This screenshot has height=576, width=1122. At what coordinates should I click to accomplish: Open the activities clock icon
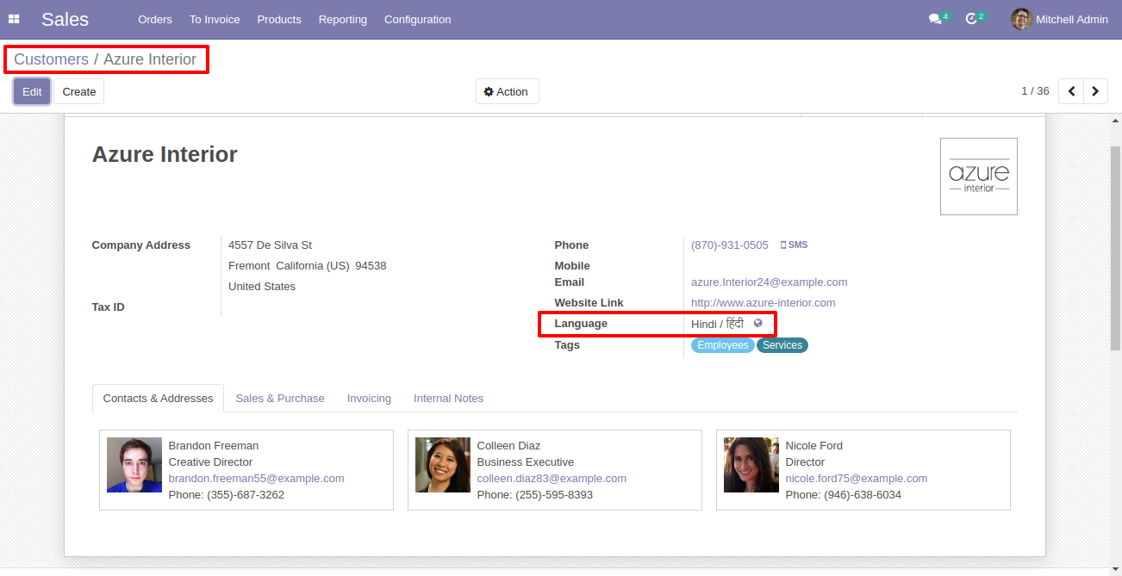pos(971,19)
